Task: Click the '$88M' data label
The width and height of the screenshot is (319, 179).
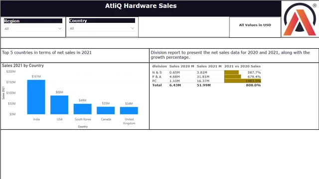Action: point(59,92)
